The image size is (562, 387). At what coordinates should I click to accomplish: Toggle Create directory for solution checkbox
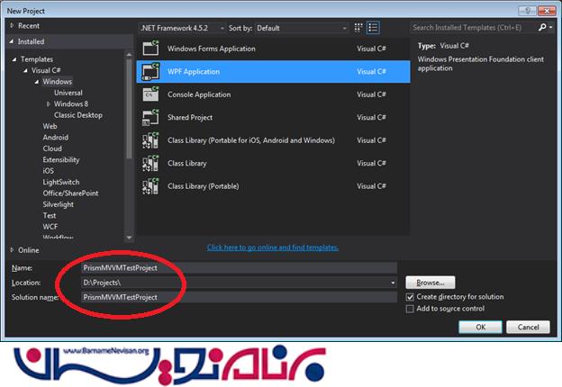[410, 297]
